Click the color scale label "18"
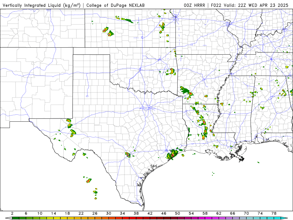 point(67,213)
